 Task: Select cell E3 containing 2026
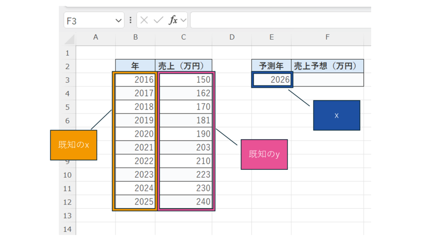tap(272, 79)
